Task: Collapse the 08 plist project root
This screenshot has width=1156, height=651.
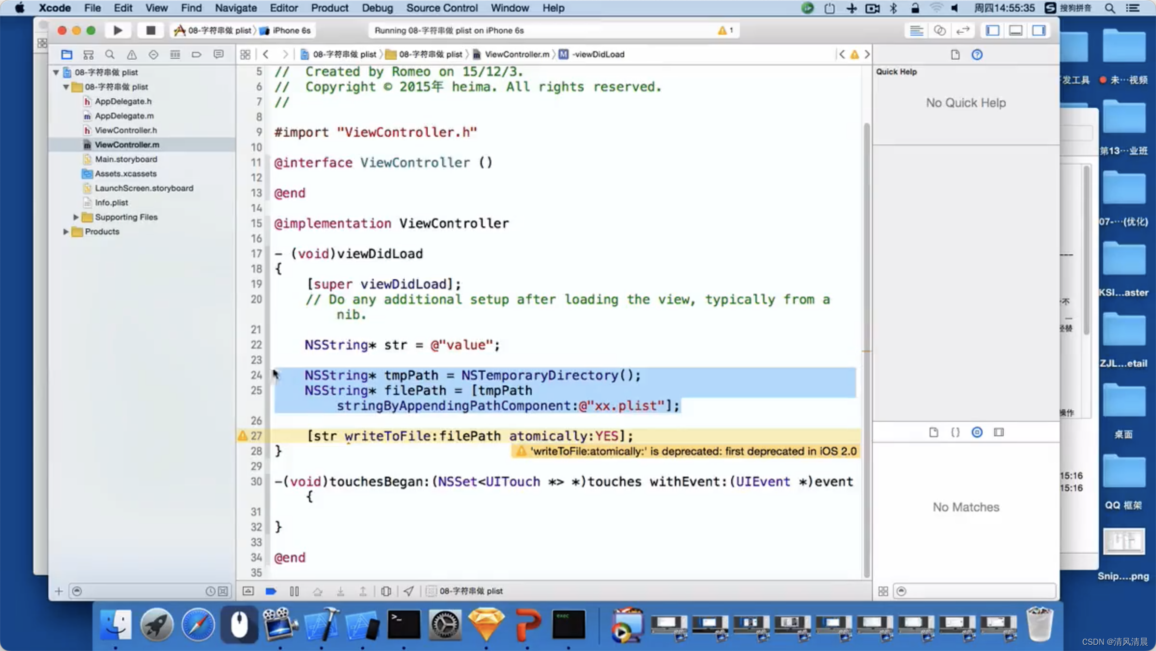Action: [56, 72]
